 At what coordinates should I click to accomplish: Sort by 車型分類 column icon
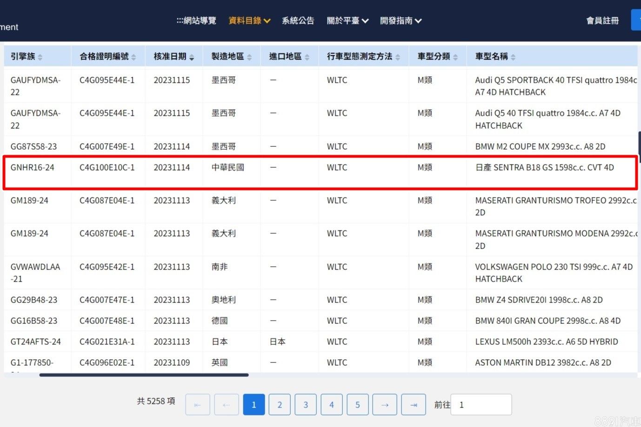pyautogui.click(x=455, y=57)
